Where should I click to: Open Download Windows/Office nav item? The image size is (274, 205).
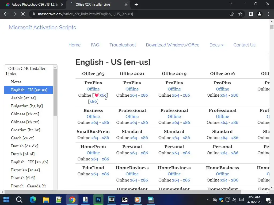(x=173, y=45)
